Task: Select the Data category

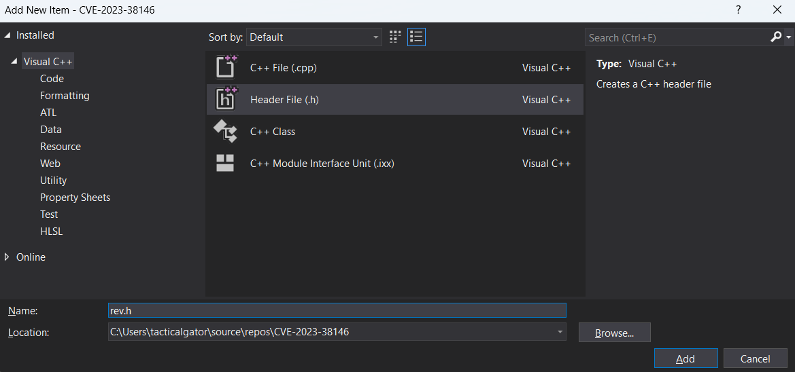Action: click(51, 130)
